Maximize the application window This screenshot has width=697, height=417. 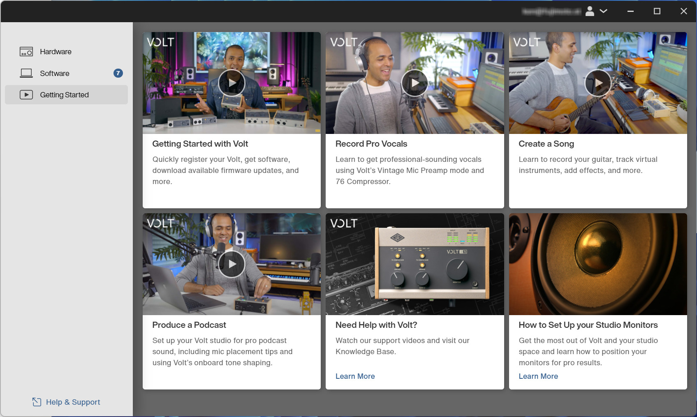[657, 12]
